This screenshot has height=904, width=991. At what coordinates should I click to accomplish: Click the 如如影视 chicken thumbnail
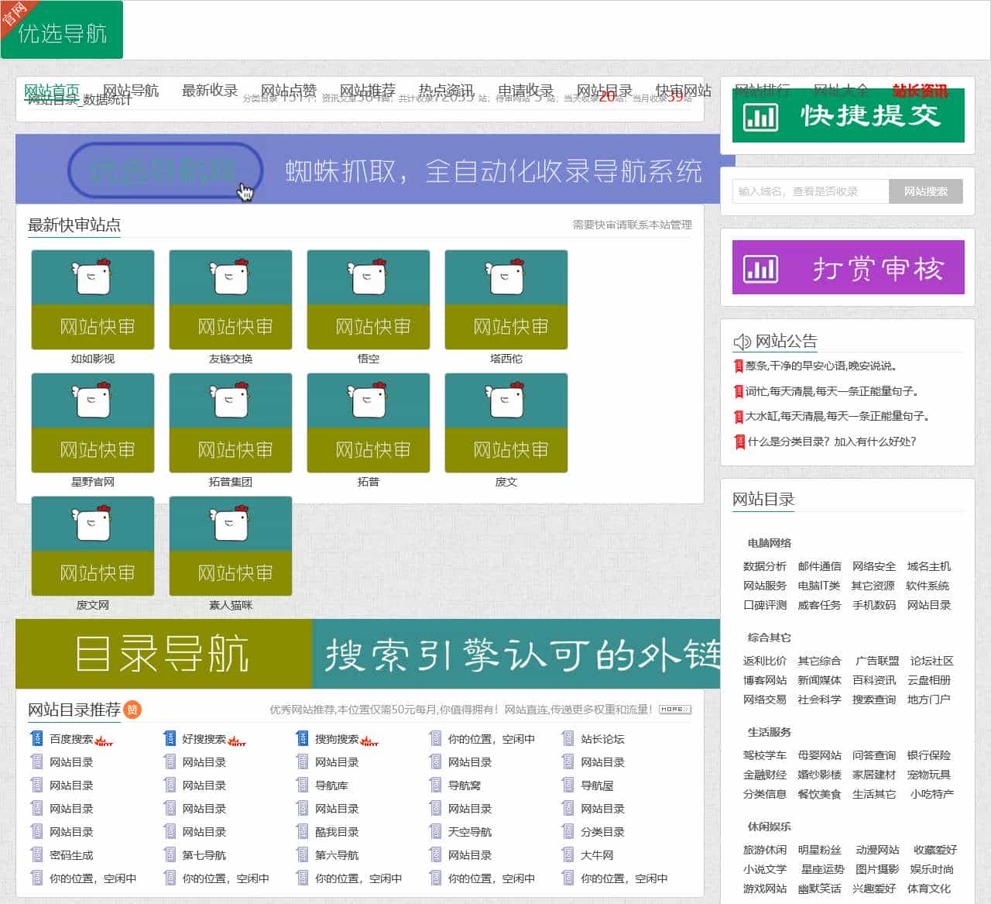pyautogui.click(x=93, y=299)
